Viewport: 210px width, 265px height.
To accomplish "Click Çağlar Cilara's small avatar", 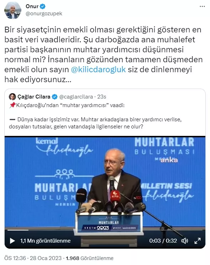I will coord(12,97).
